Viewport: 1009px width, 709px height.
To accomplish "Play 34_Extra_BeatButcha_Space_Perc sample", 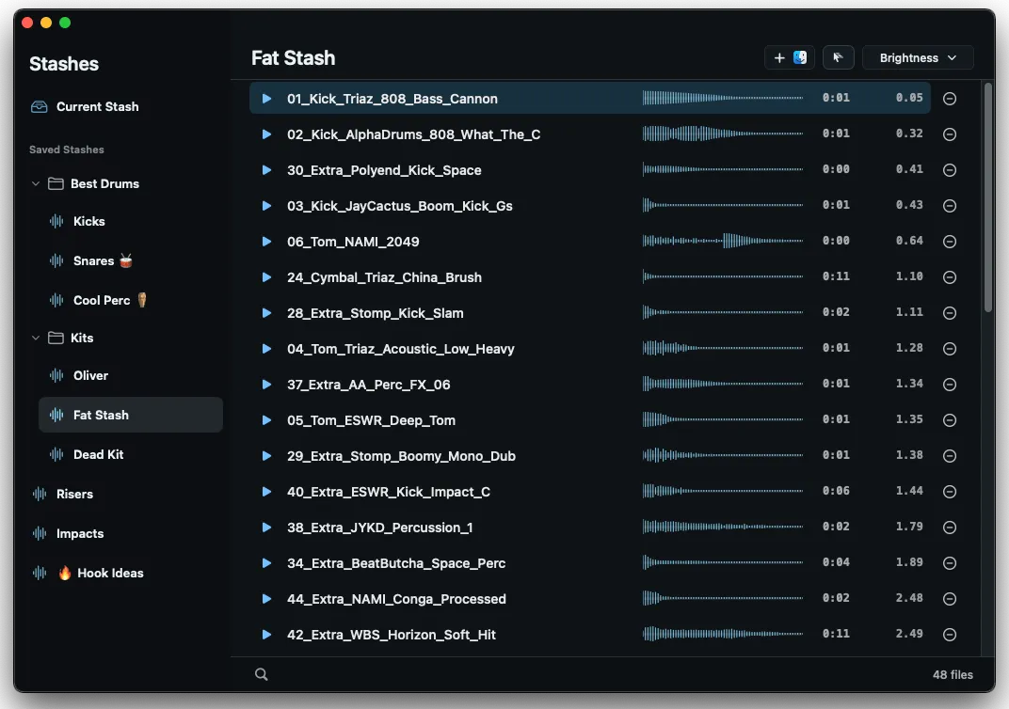I will tap(266, 563).
